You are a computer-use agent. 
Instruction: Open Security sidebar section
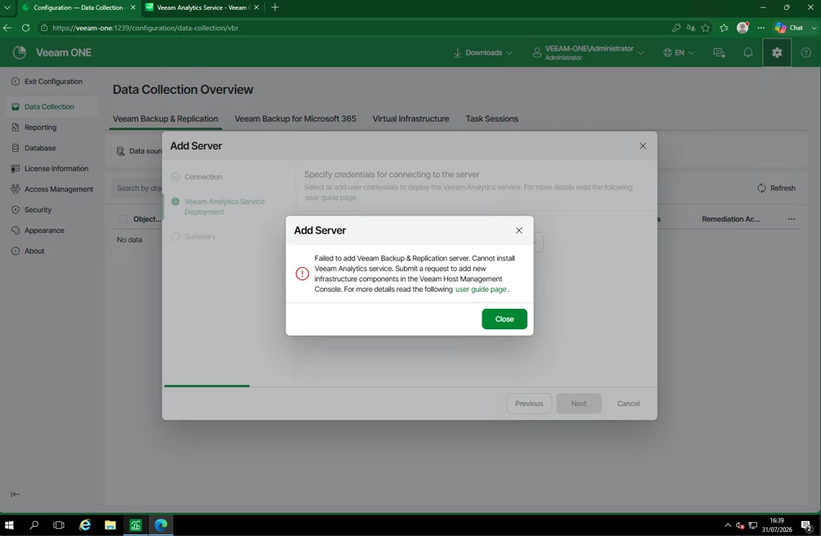(x=31, y=210)
